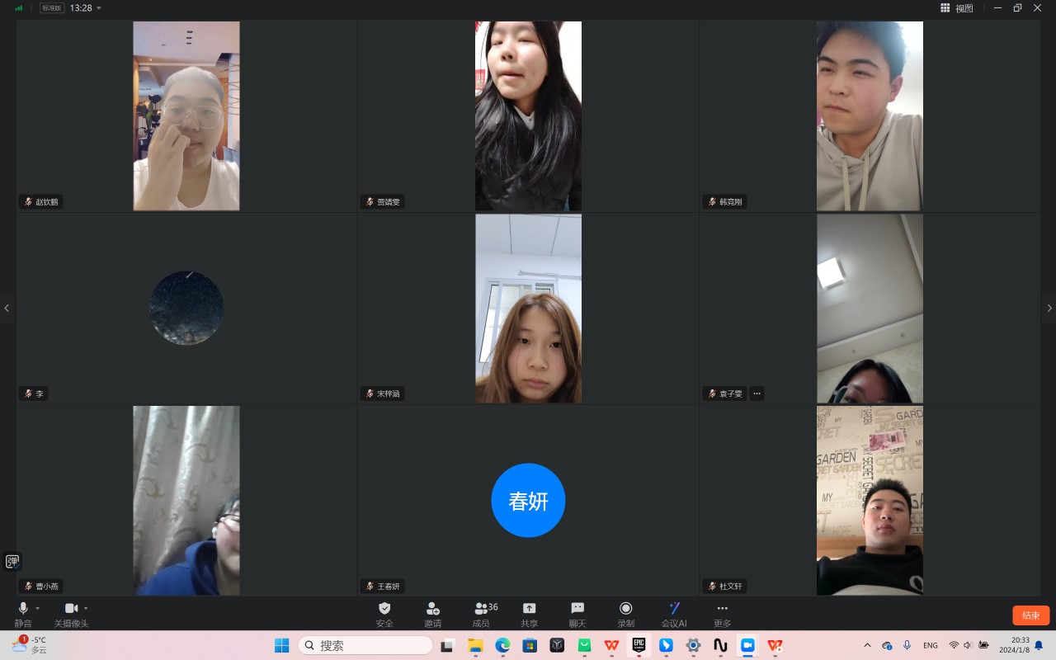
Task: Click the red 结束 end meeting button
Action: click(1030, 615)
